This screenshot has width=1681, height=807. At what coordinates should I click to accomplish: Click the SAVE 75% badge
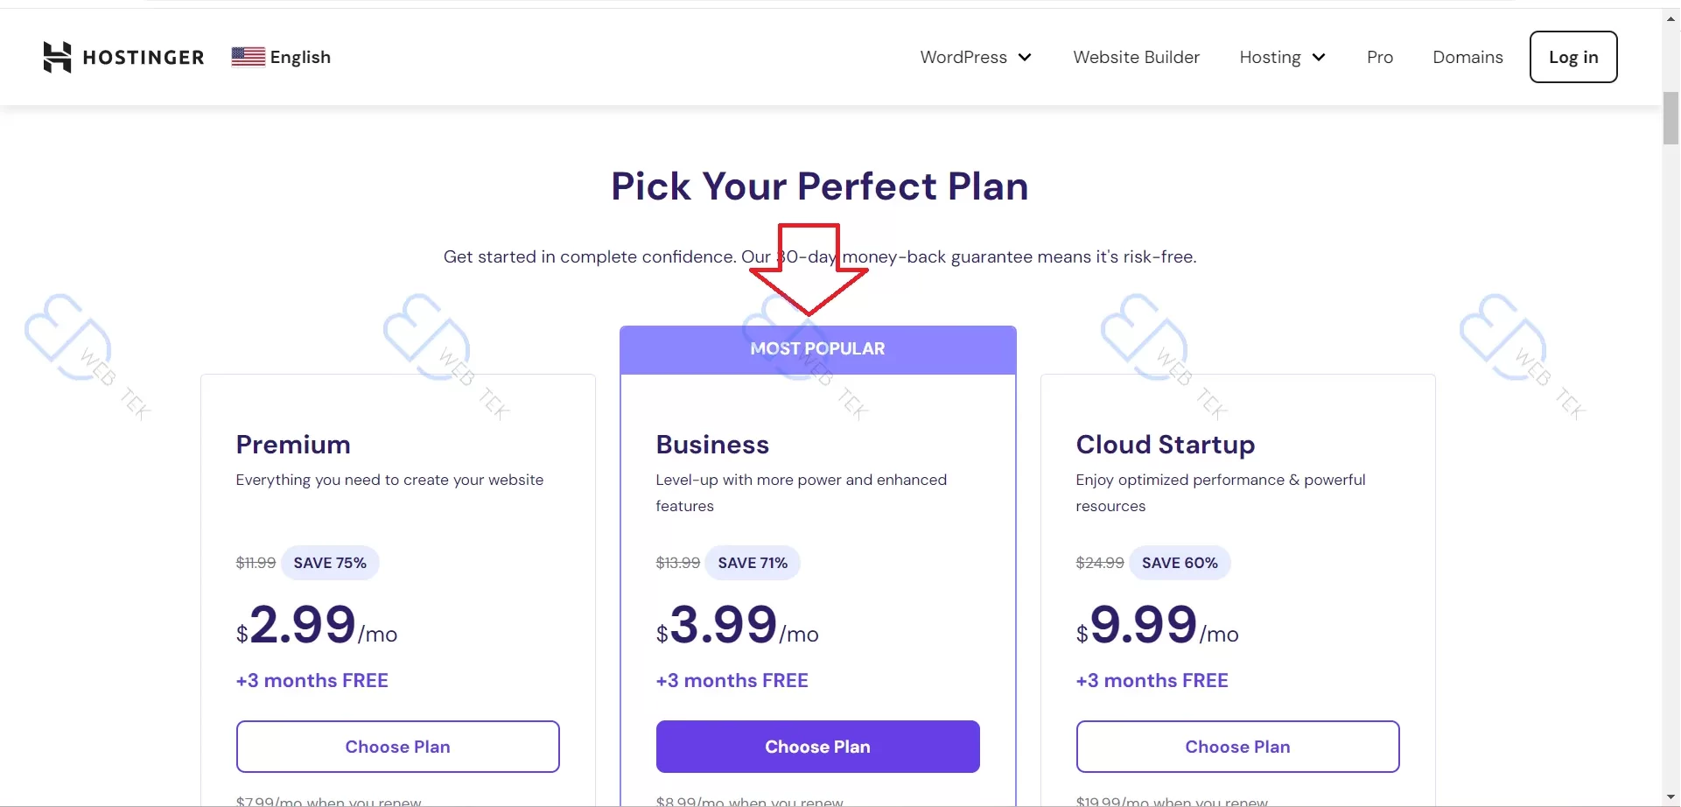330,563
